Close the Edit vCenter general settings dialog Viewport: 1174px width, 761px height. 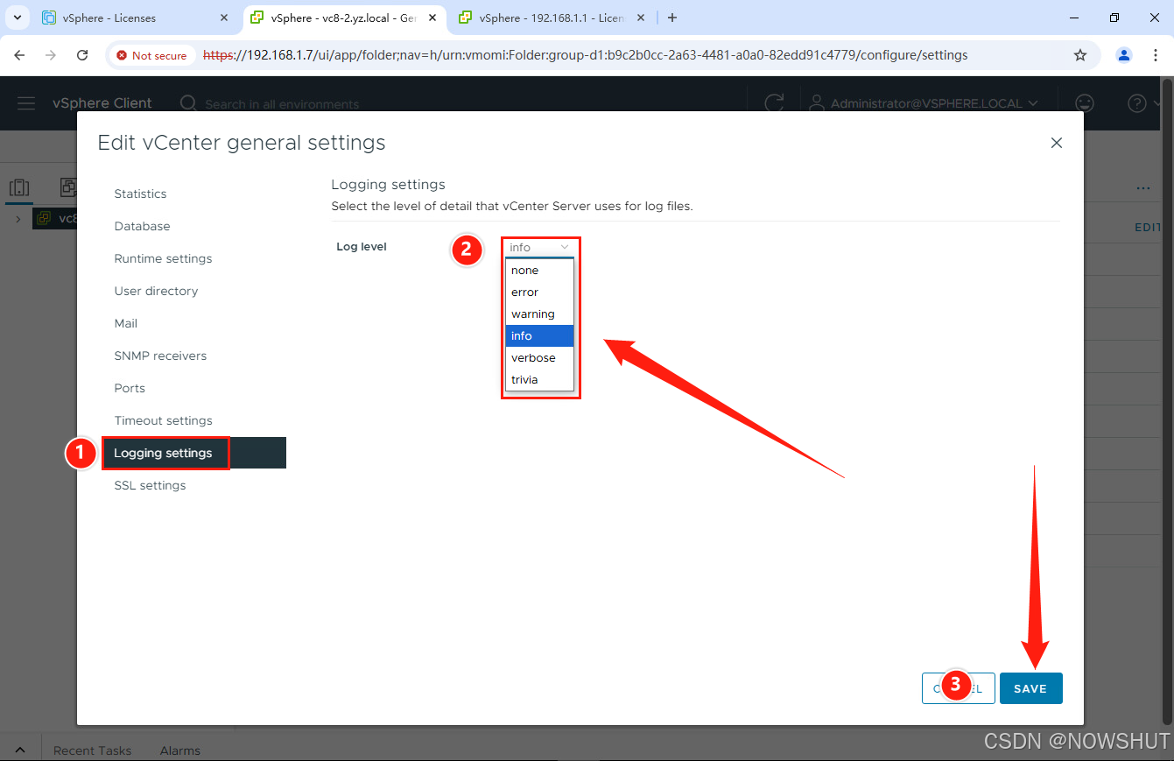click(1056, 143)
